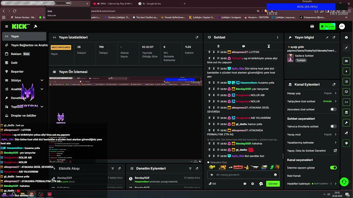Image resolution: width=353 pixels, height=198 pixels.
Task: Go to Gelir in the sidebar
Action: click(24, 63)
